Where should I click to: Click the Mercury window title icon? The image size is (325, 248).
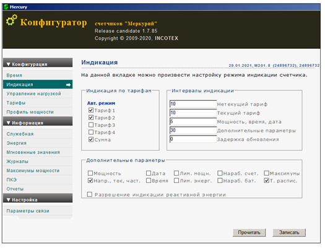(x=6, y=7)
